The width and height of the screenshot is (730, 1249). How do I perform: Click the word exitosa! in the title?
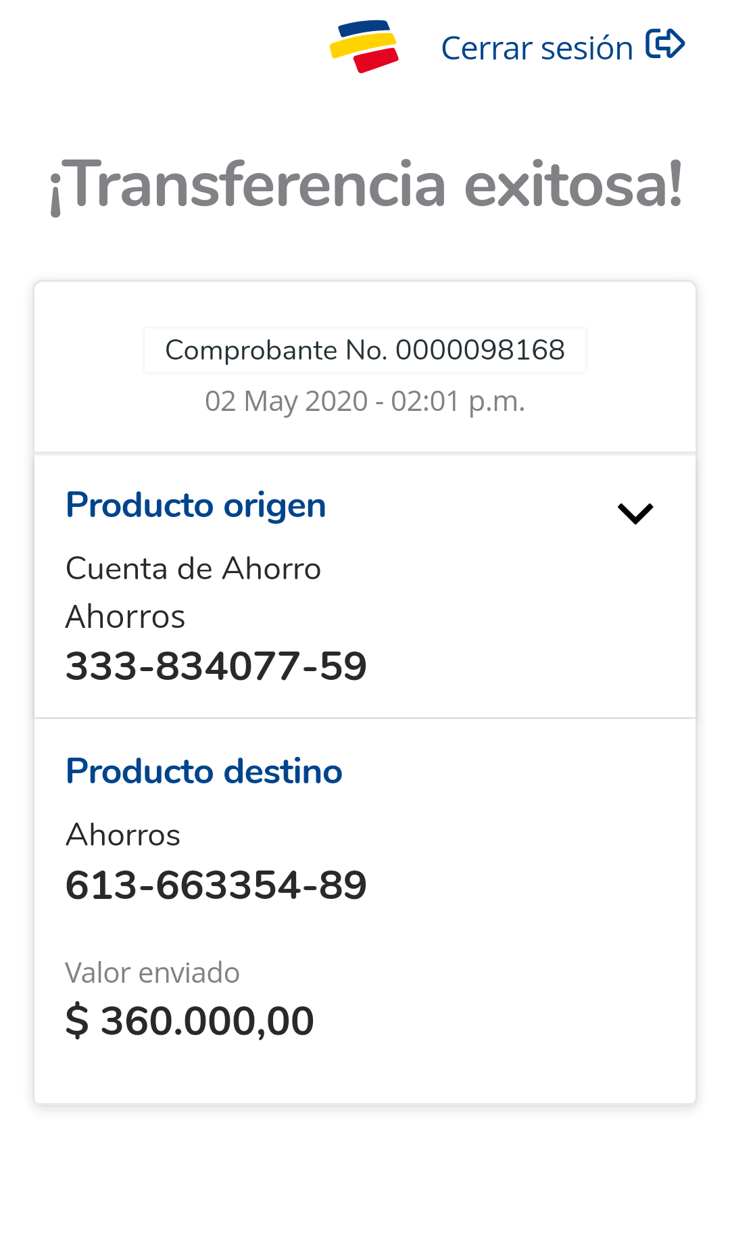(573, 185)
